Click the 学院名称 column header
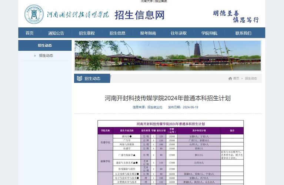The height and width of the screenshot is (185, 284). [106, 131]
